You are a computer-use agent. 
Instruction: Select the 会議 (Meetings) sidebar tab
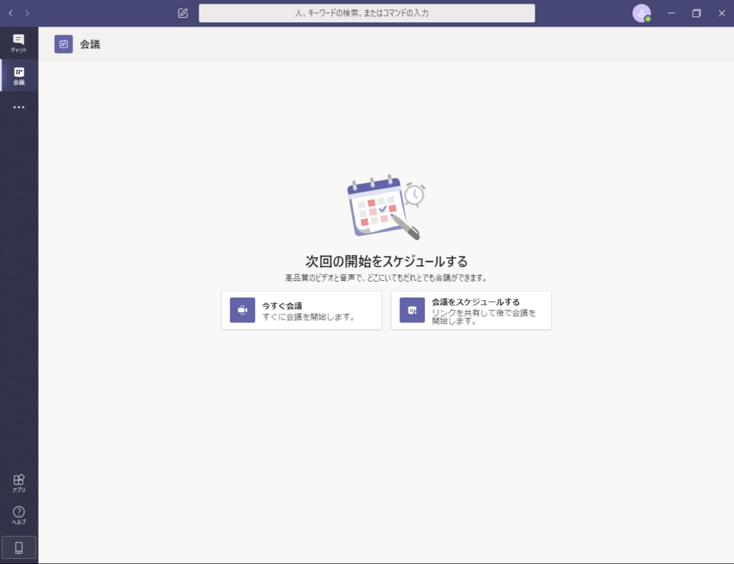tap(19, 75)
